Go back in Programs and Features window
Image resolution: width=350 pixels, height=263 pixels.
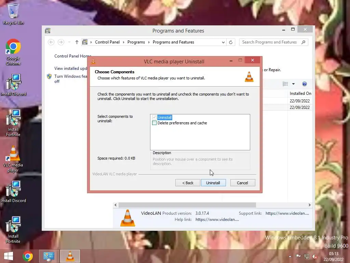51,42
